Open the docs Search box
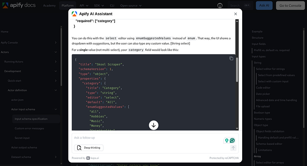Screen dimensions: 307x166 [x=240, y=5]
